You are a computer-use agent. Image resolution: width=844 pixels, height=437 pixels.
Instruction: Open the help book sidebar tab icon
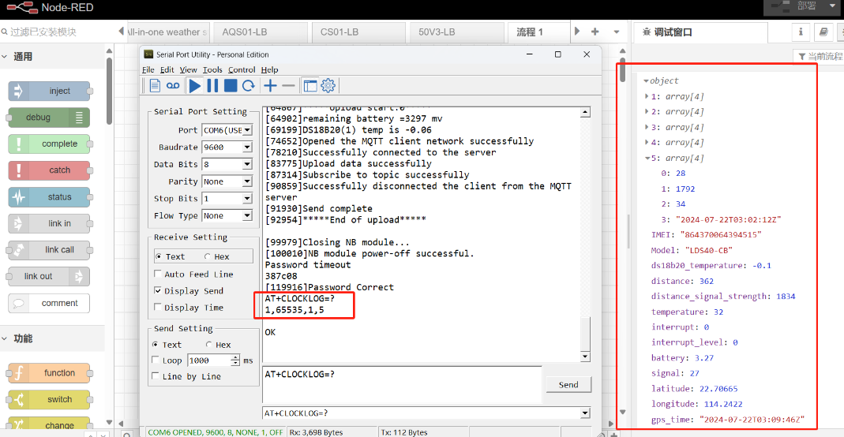pos(823,32)
